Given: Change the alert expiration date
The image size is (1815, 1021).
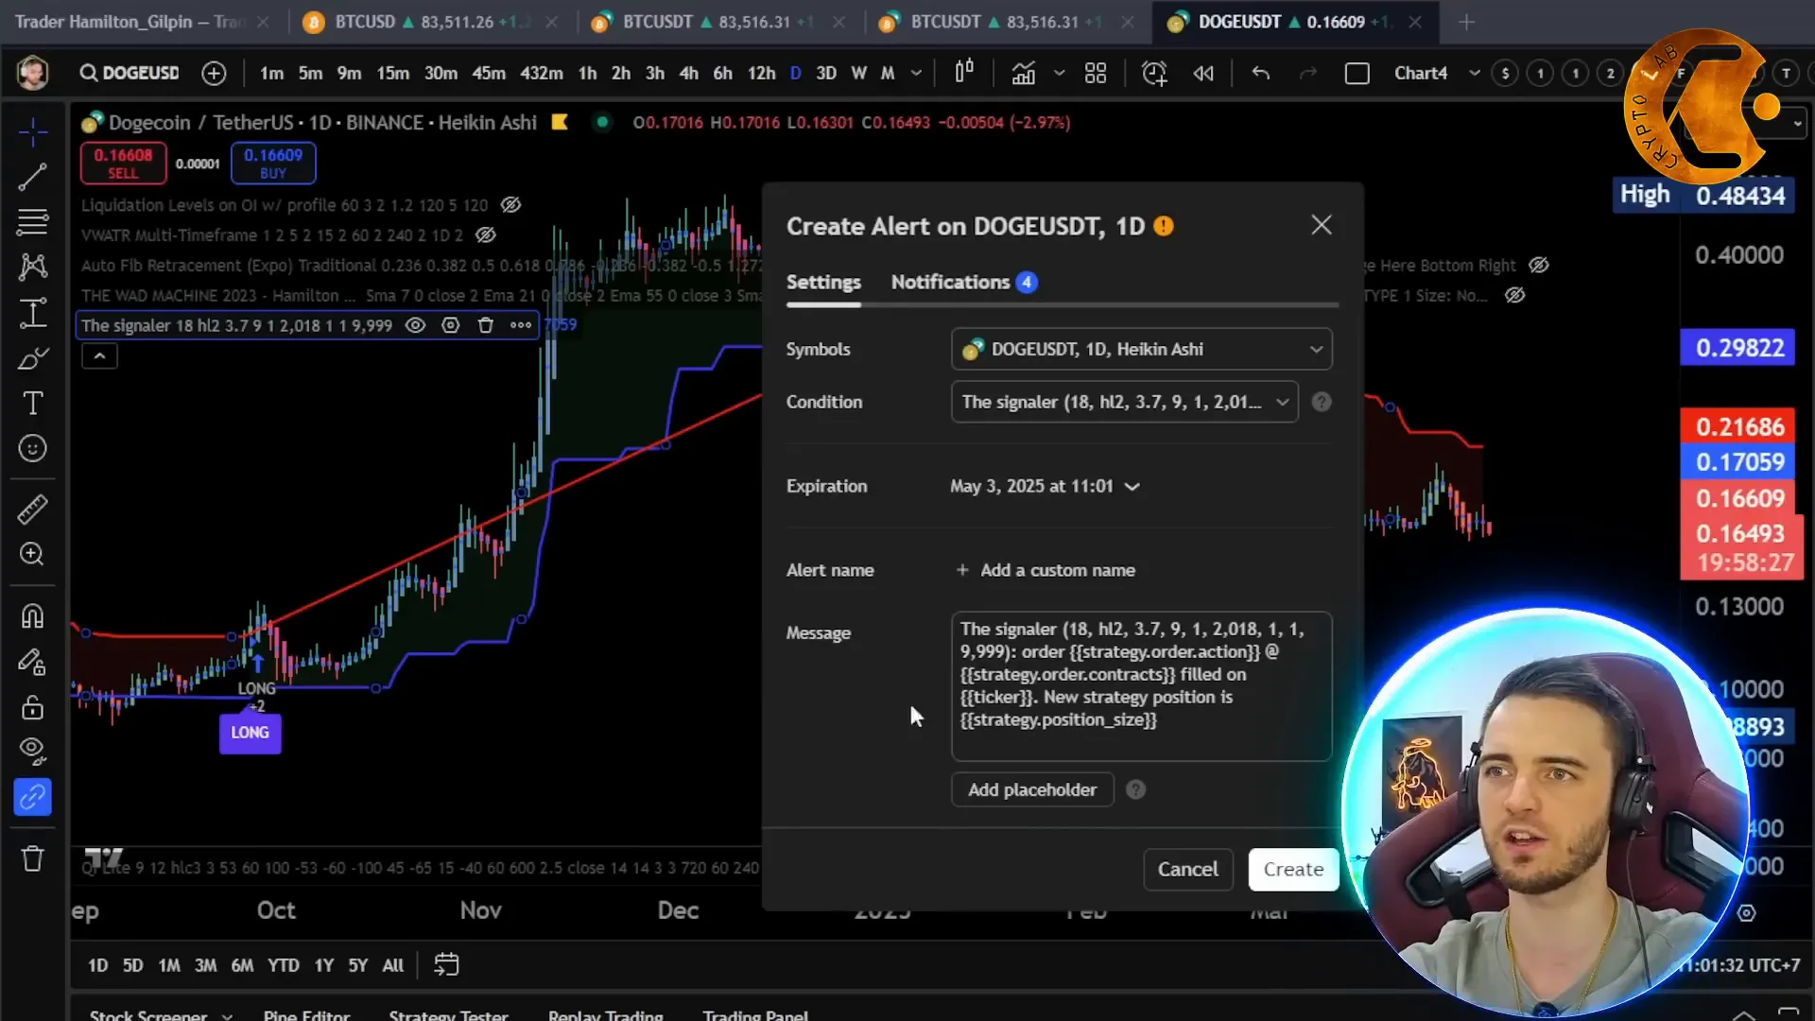Looking at the screenshot, I should (1045, 486).
